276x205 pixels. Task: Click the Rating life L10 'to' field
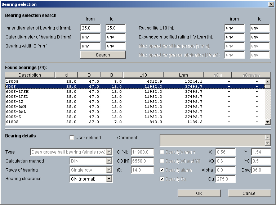pos(259,28)
